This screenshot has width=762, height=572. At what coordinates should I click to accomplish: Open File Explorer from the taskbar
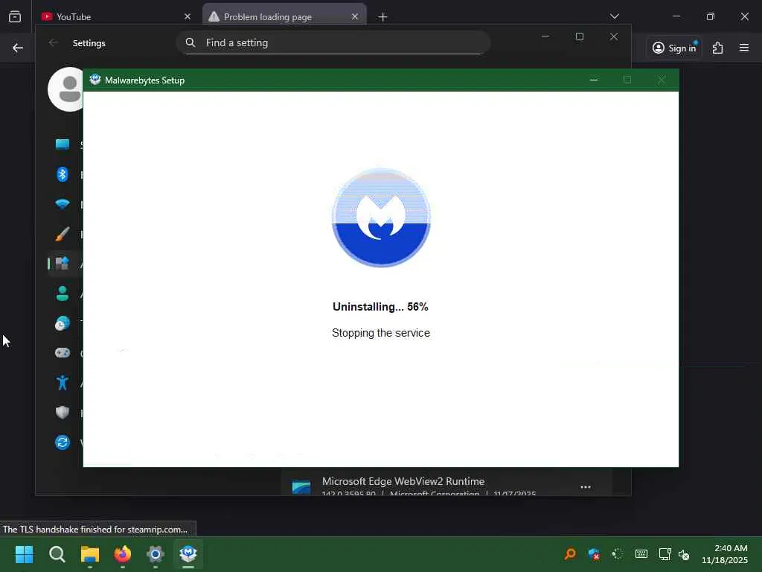click(x=90, y=554)
